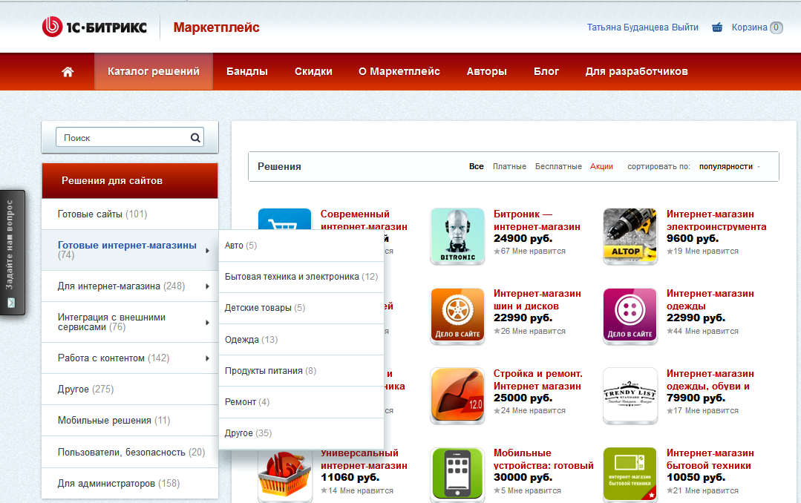This screenshot has height=503, width=801.
Task: Click the green mobile device icon
Action: pyautogui.click(x=457, y=473)
